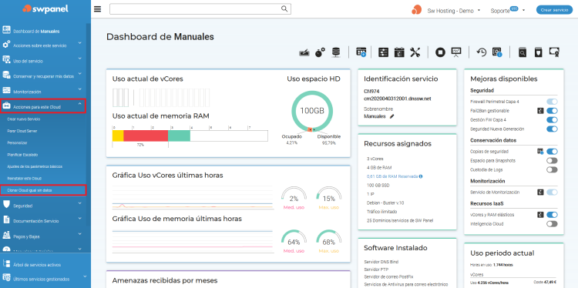Image resolution: width=578 pixels, height=288 pixels.
Task: Enable Espacio para Snapshots toggle
Action: (x=552, y=161)
